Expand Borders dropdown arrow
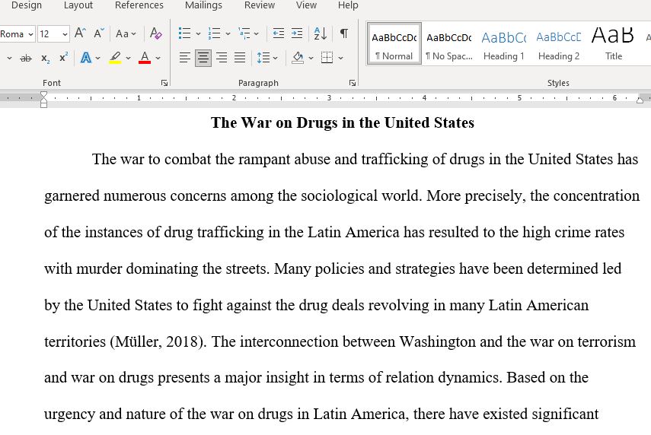Screen dimensions: 651x435 (x=340, y=58)
